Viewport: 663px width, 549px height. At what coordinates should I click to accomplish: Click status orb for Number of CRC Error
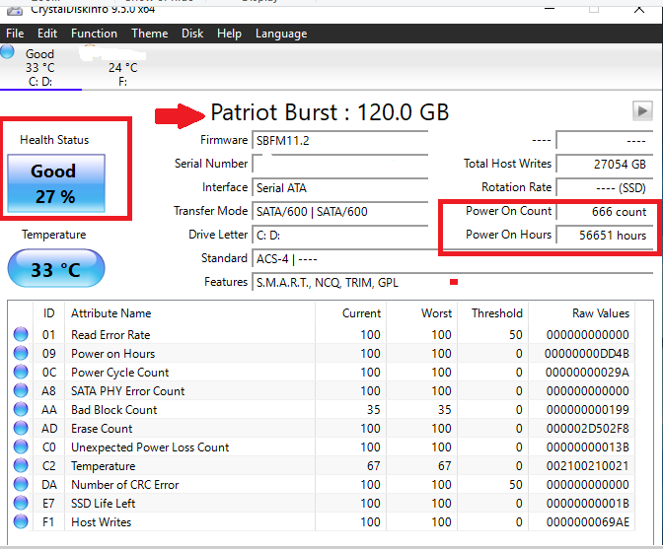21,484
